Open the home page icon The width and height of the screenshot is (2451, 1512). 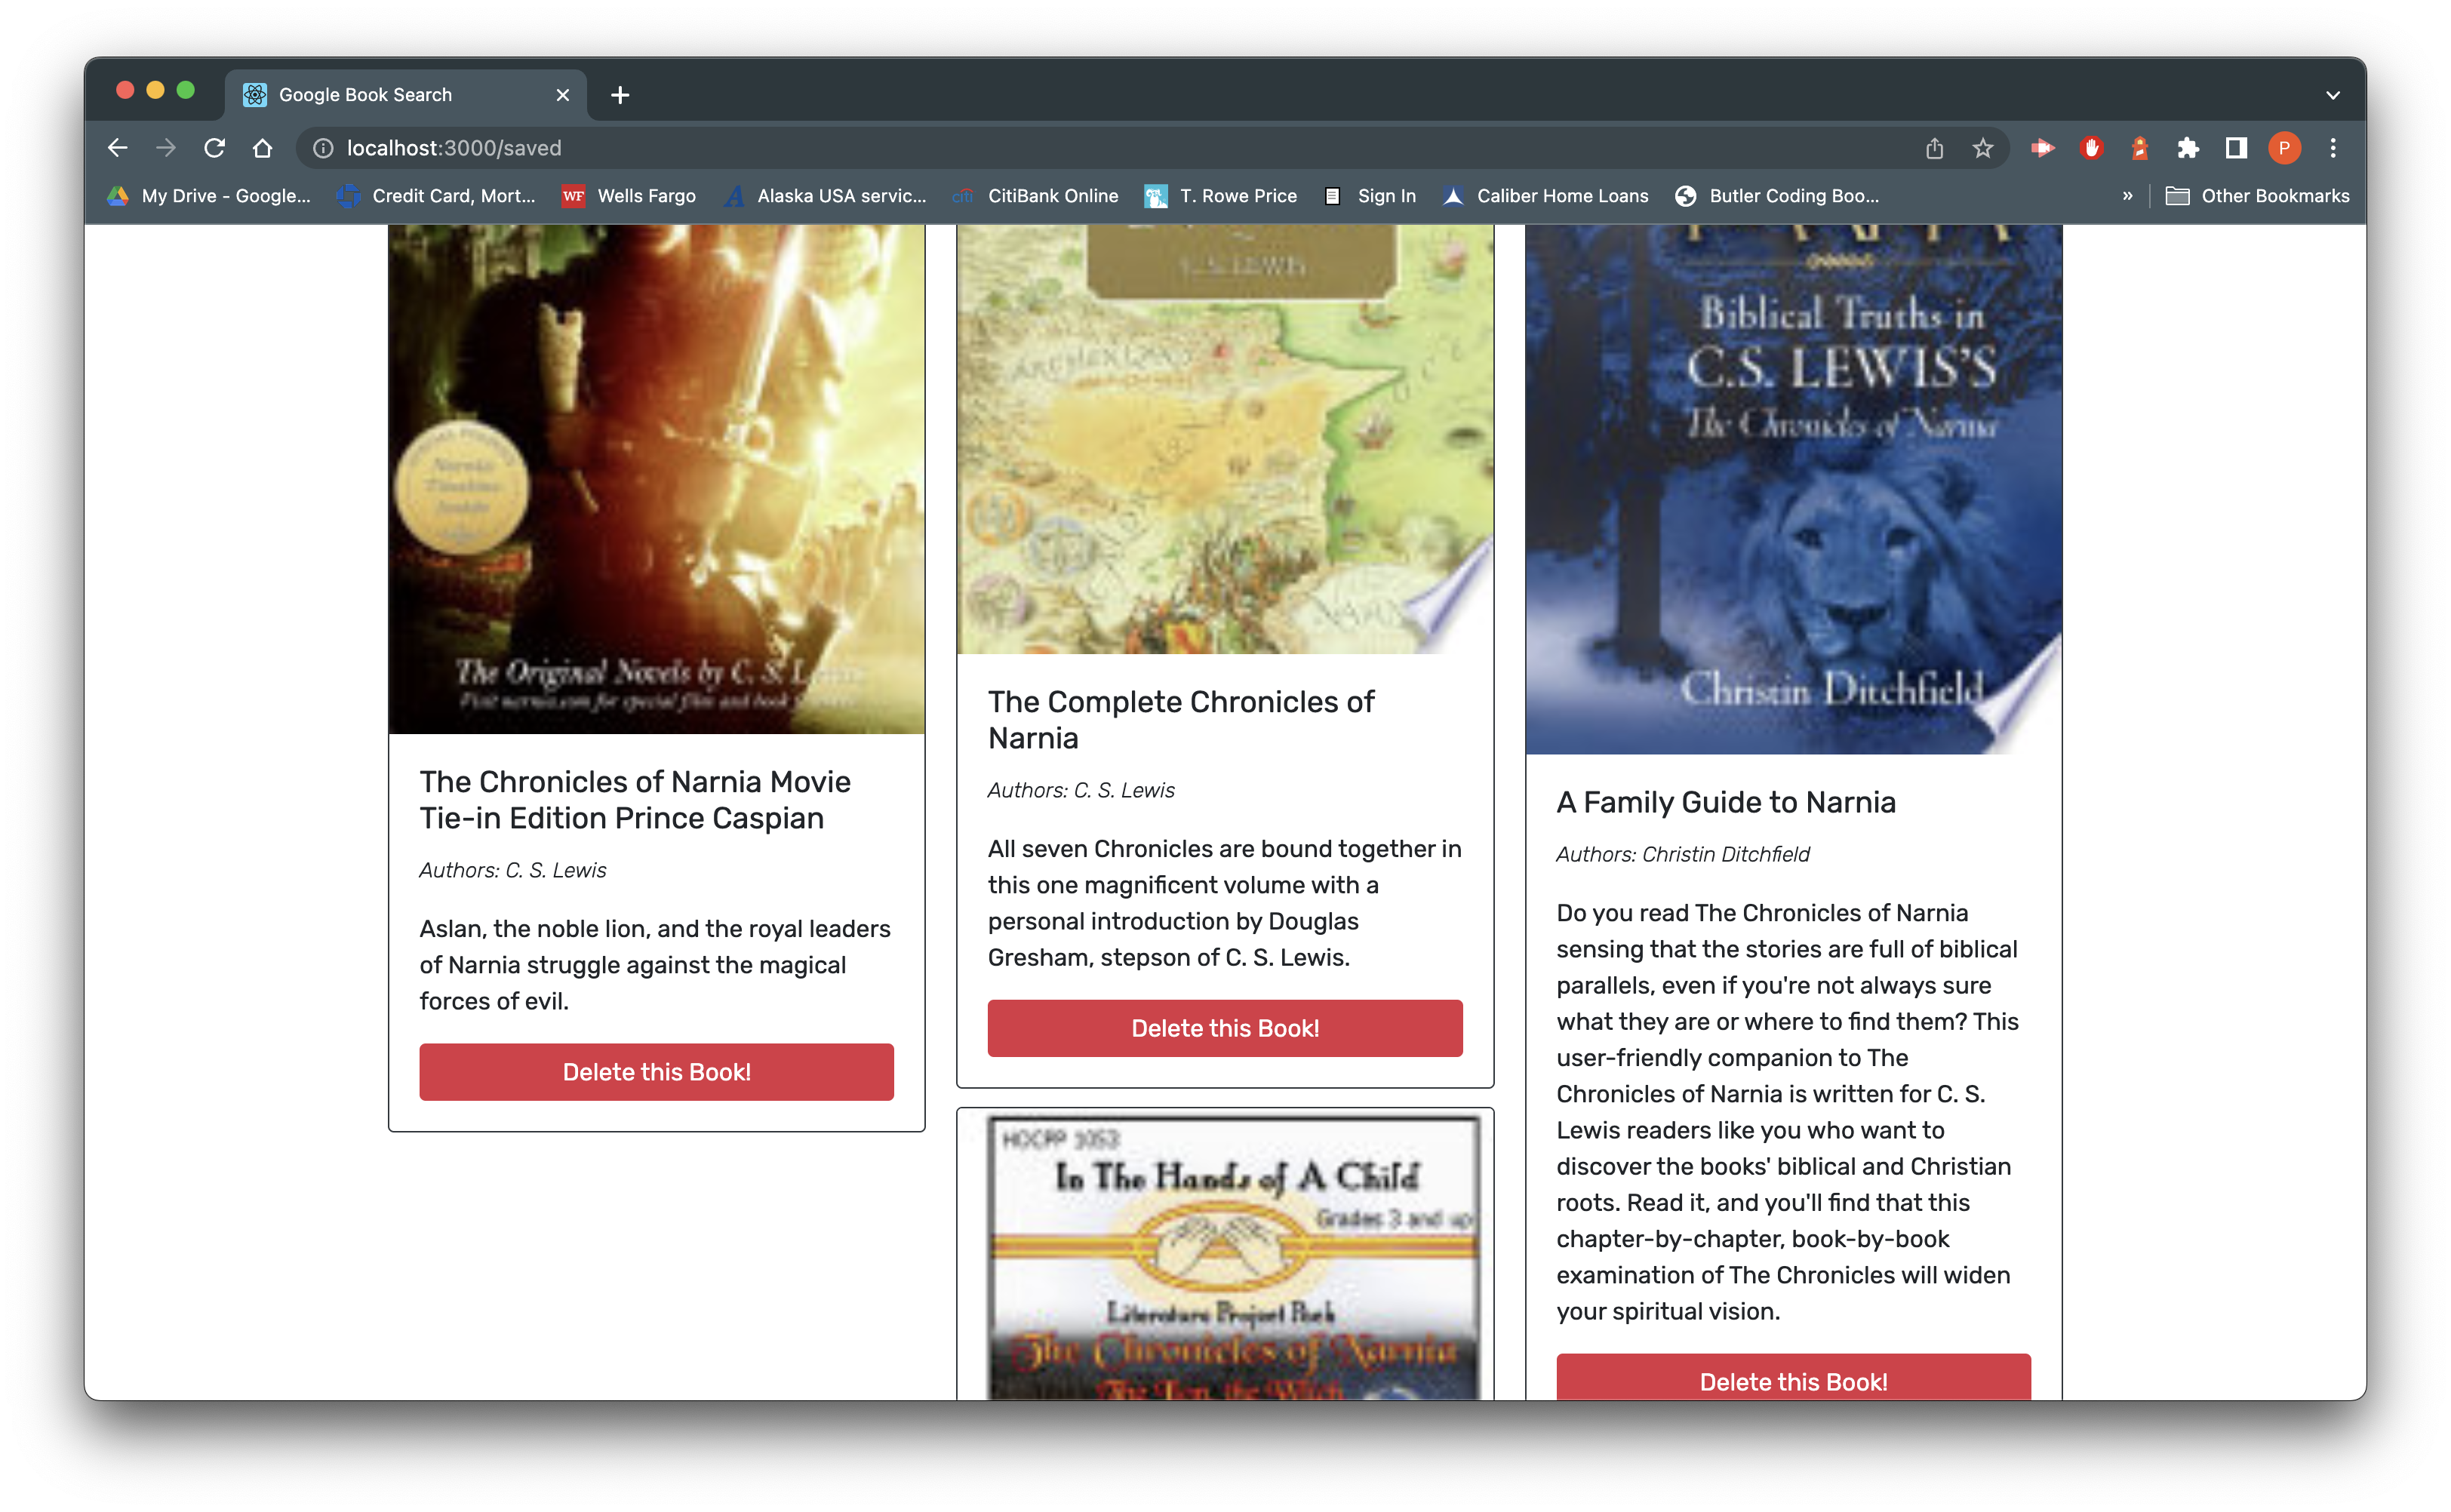pos(262,148)
